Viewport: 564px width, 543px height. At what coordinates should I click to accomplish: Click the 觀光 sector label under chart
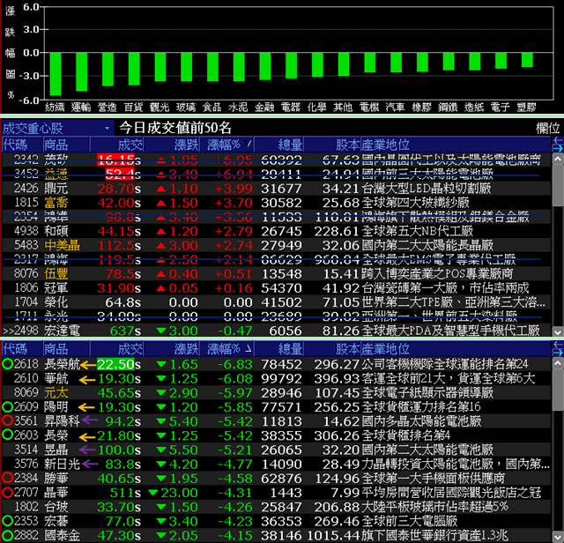(x=160, y=107)
